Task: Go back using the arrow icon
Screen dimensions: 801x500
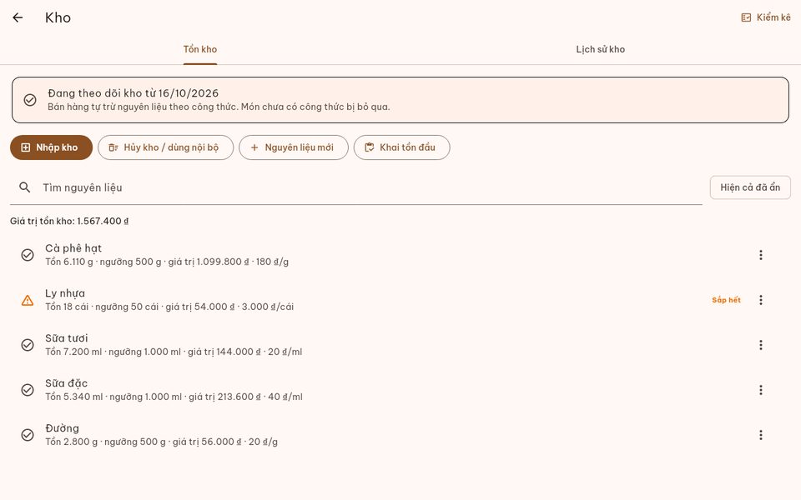Action: (x=18, y=17)
